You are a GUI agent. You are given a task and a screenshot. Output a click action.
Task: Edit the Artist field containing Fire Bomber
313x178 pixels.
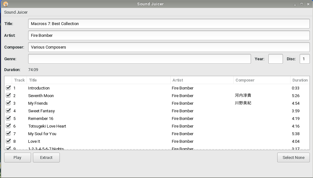point(169,36)
